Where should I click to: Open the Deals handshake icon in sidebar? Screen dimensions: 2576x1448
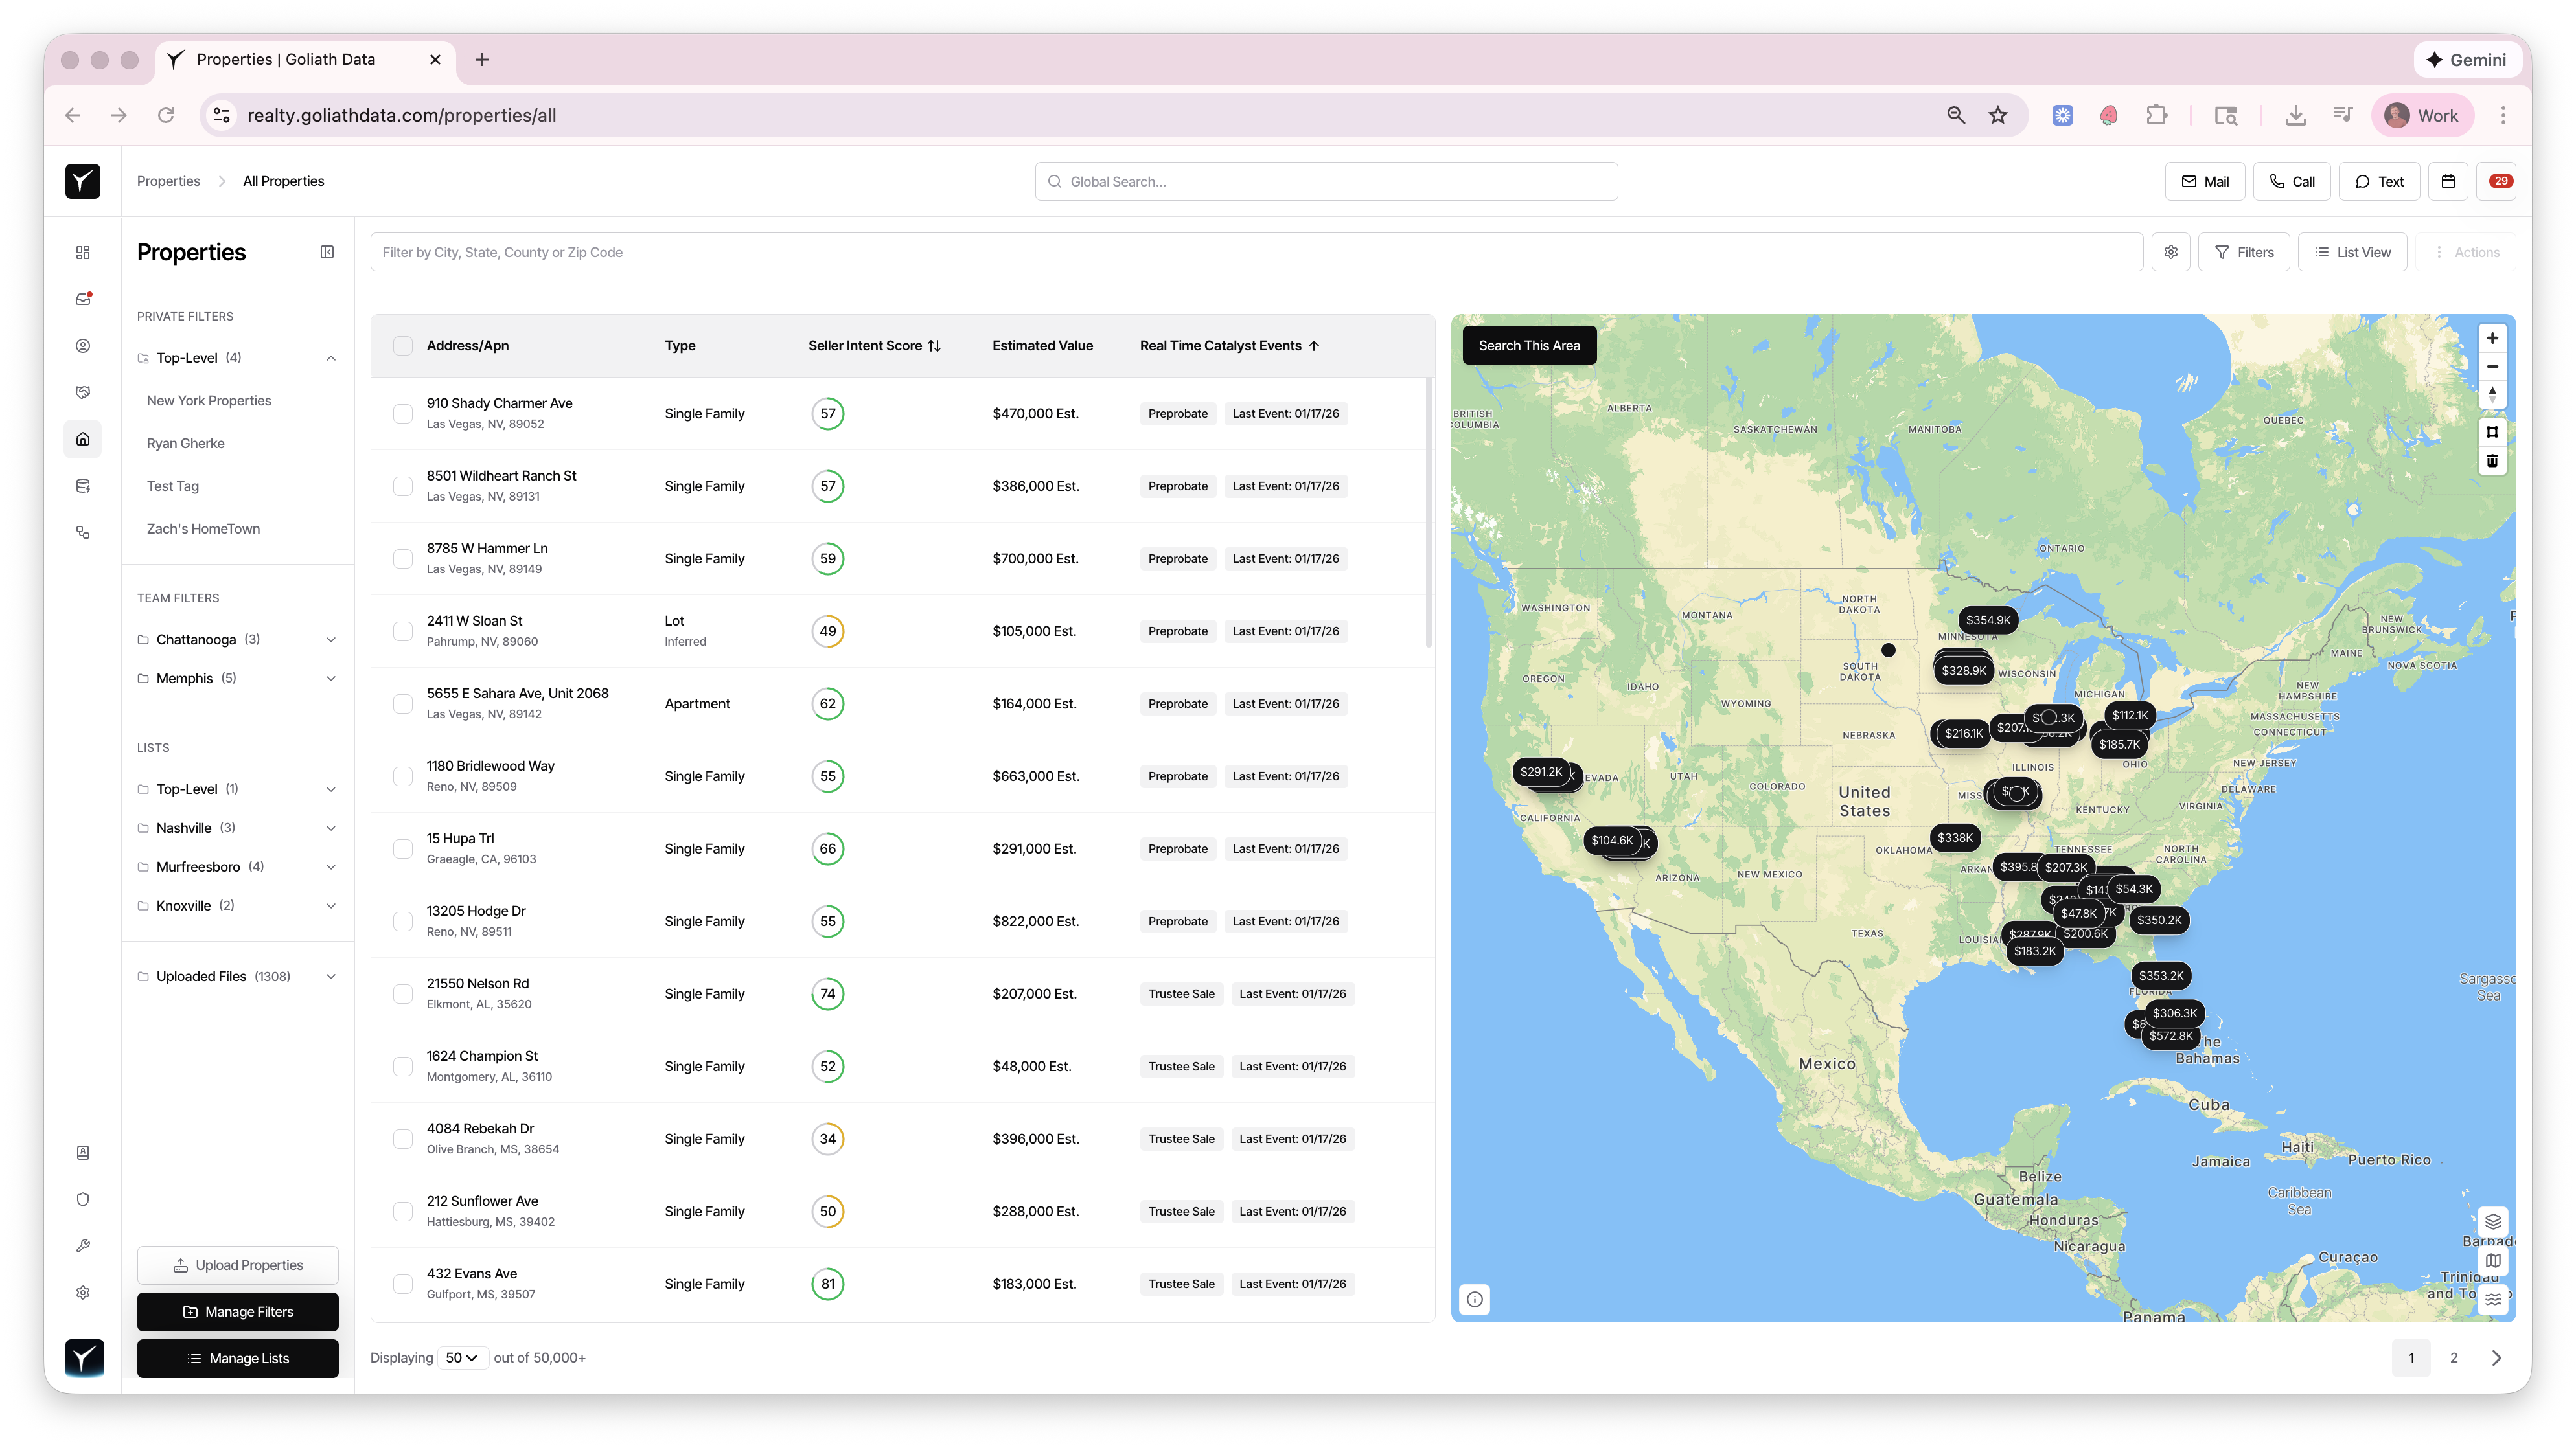click(82, 392)
